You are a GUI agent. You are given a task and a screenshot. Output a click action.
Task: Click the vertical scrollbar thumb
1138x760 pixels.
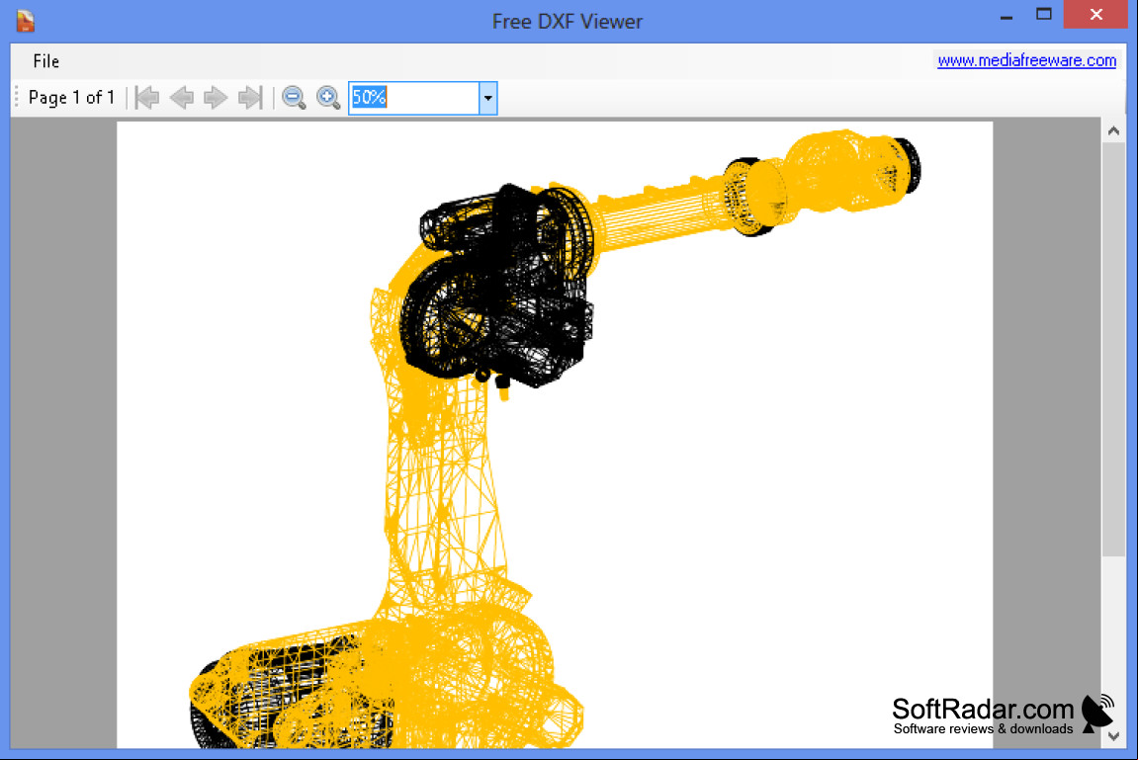(1113, 350)
